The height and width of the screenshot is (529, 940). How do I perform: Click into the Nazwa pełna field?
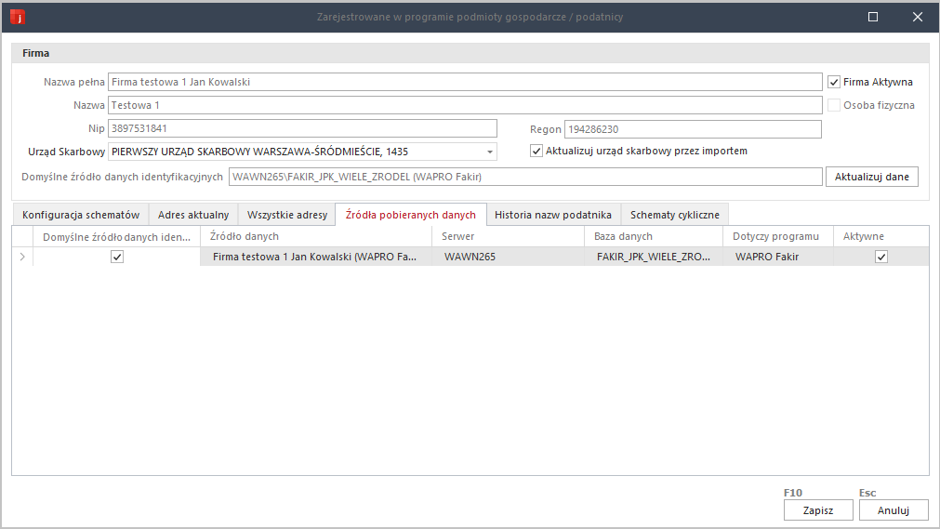465,82
